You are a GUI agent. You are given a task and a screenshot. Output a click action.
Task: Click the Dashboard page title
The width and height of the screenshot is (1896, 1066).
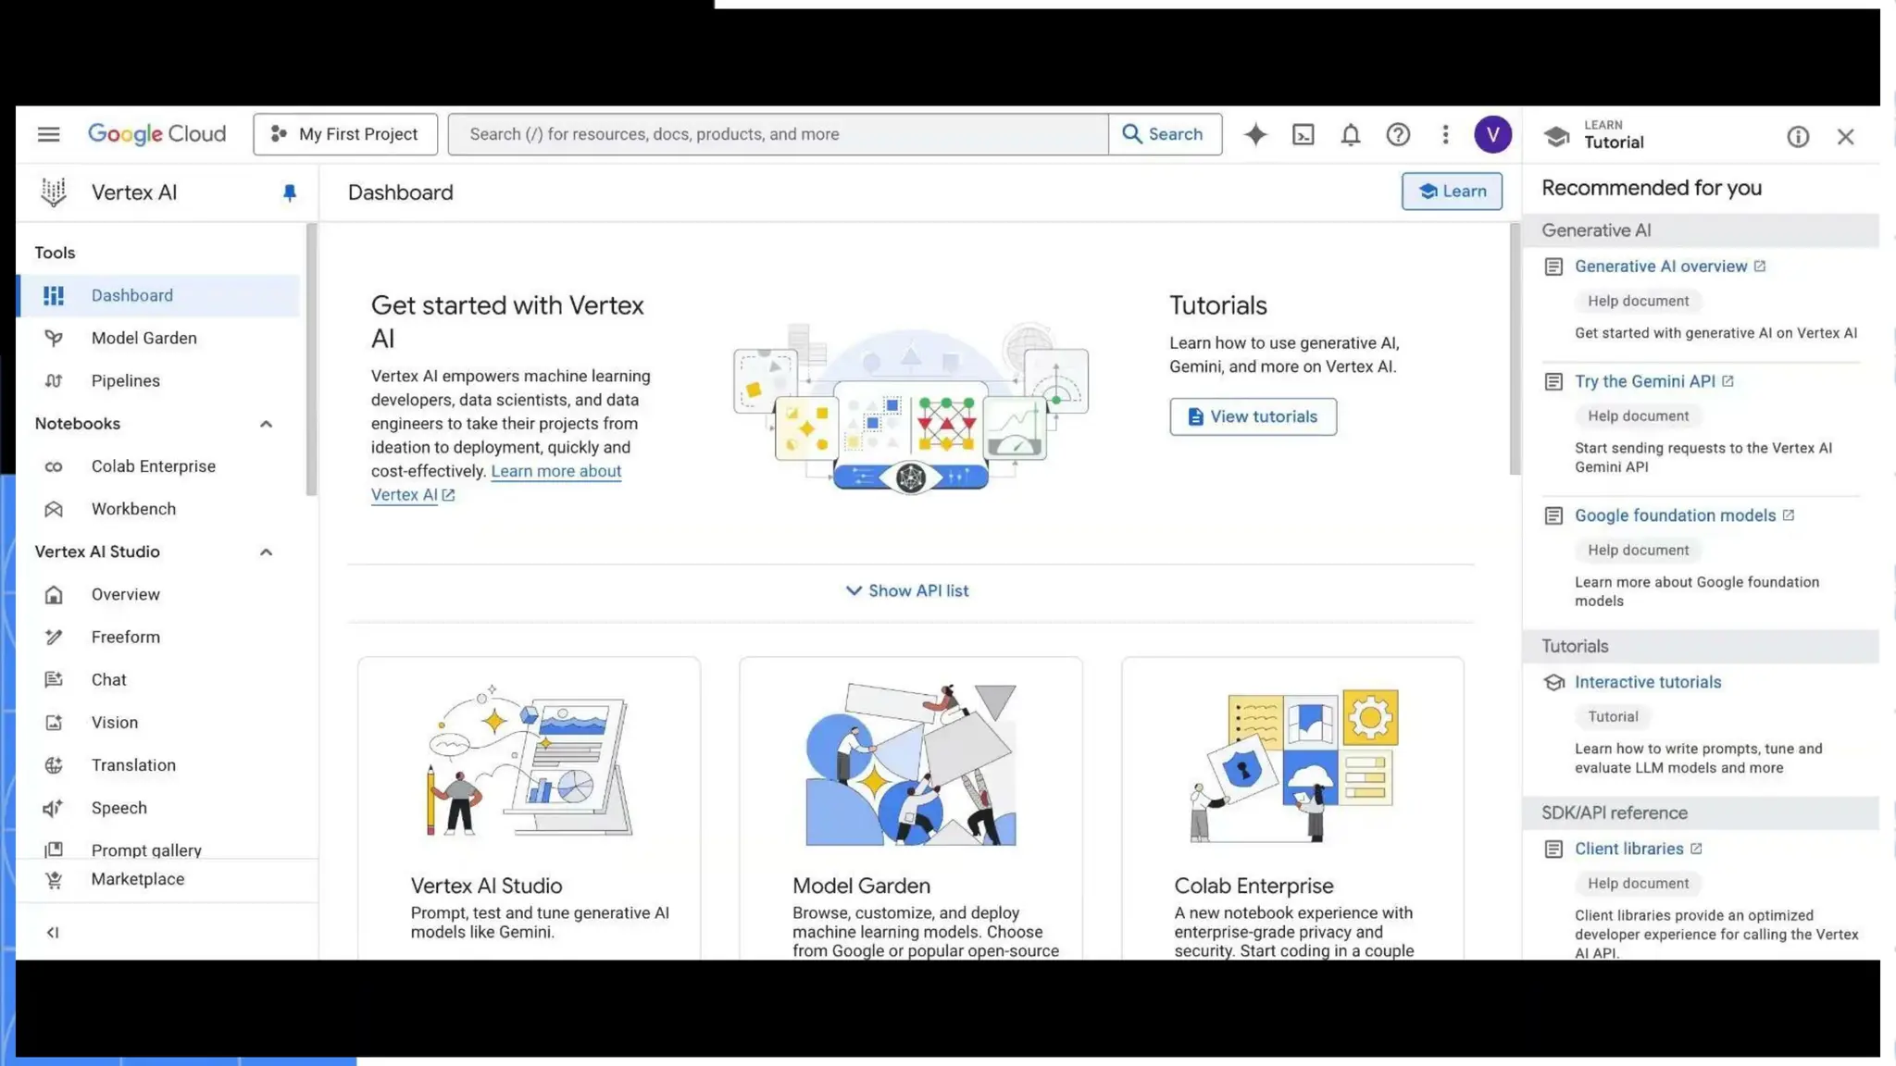click(401, 192)
